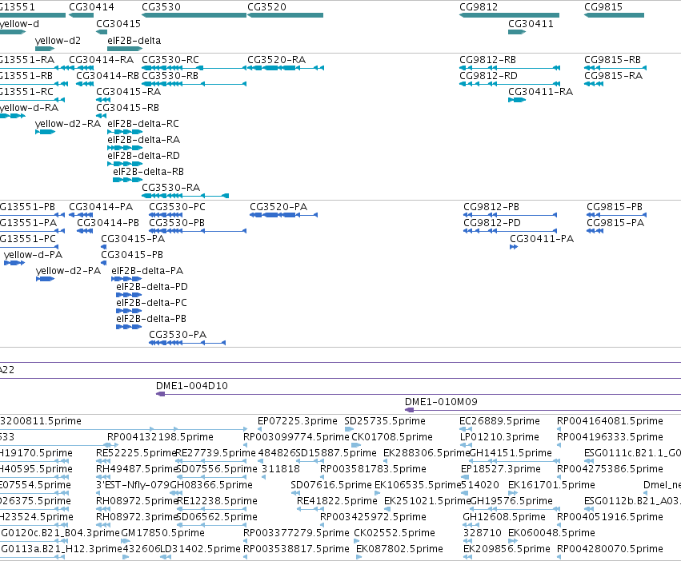This screenshot has height=561, width=681.
Task: Click the eIF2B-delta gene label
Action: point(134,41)
